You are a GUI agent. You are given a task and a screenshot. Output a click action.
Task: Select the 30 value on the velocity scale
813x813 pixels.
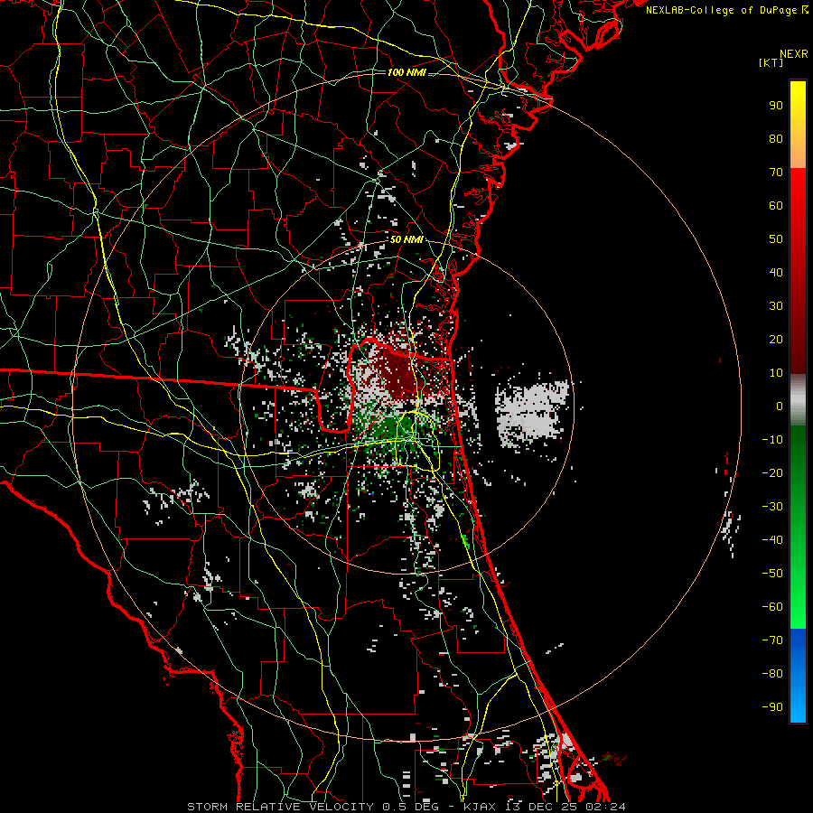click(x=776, y=306)
